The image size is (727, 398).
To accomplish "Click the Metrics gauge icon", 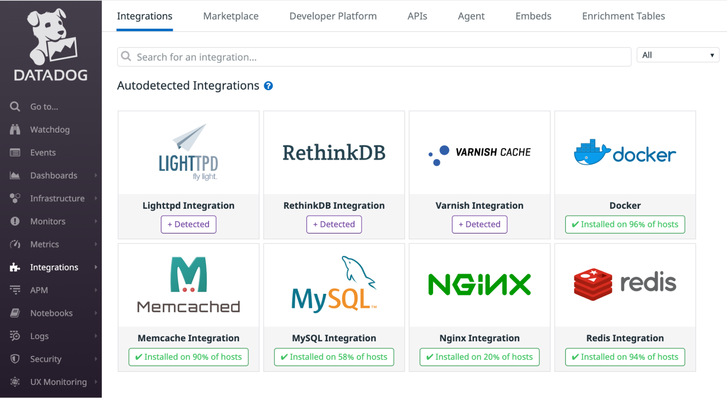I will pyautogui.click(x=15, y=244).
